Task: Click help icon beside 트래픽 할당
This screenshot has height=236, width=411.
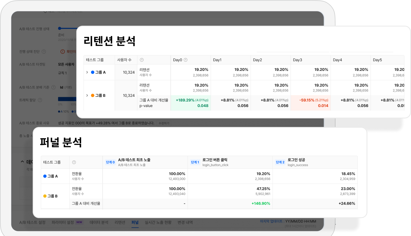Action: click(40, 100)
